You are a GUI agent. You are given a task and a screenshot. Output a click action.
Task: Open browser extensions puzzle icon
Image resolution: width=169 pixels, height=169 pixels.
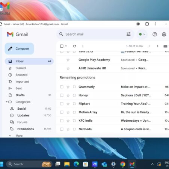[x=147, y=24]
